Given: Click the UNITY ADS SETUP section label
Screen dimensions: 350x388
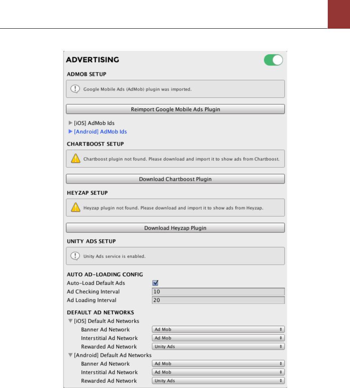Looking at the screenshot, I should pyautogui.click(x=91, y=241).
